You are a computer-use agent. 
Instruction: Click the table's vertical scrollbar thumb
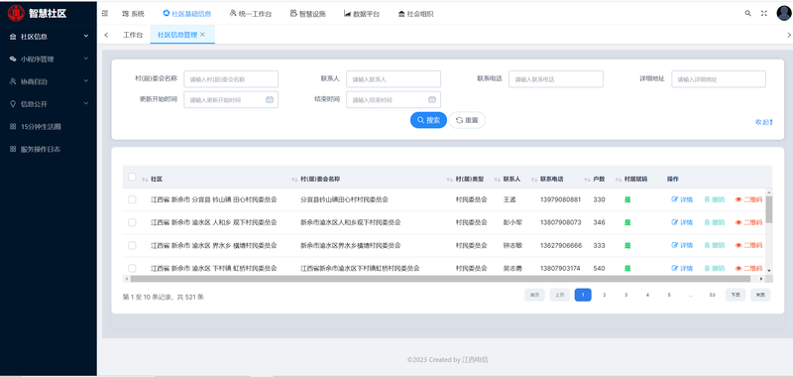coord(769,209)
